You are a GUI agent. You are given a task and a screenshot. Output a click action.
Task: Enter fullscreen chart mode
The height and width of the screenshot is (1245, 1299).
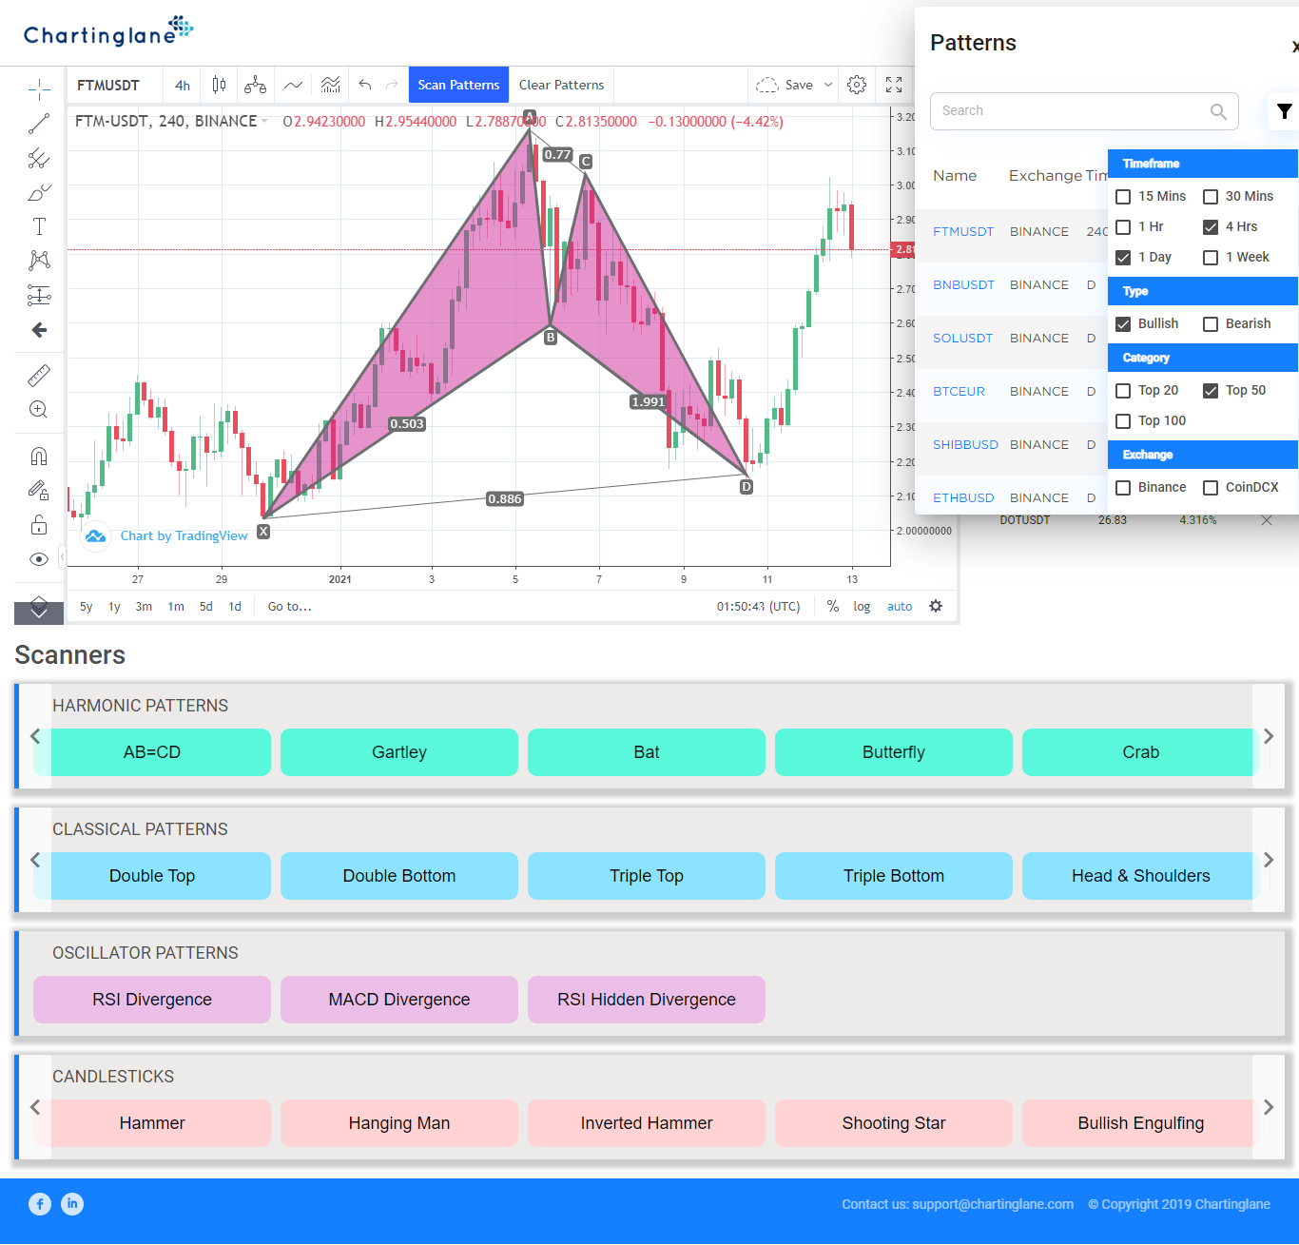coord(894,85)
